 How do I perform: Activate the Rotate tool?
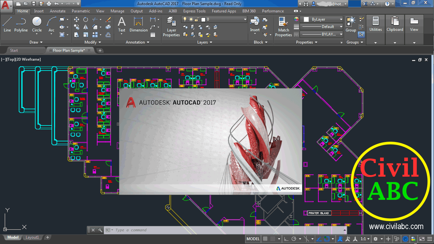tap(85, 19)
